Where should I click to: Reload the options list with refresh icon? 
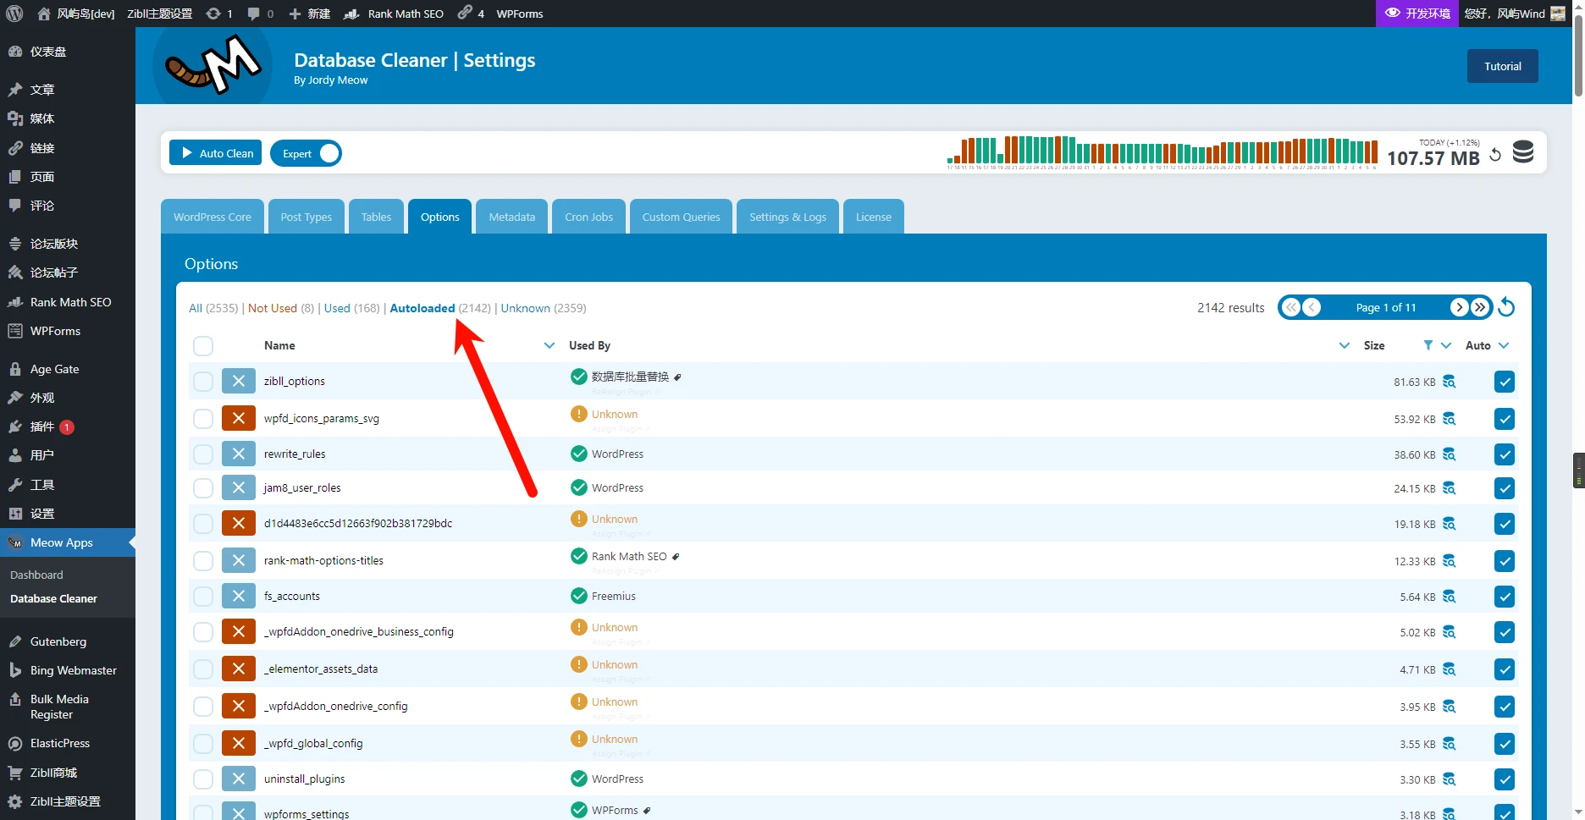pyautogui.click(x=1506, y=307)
